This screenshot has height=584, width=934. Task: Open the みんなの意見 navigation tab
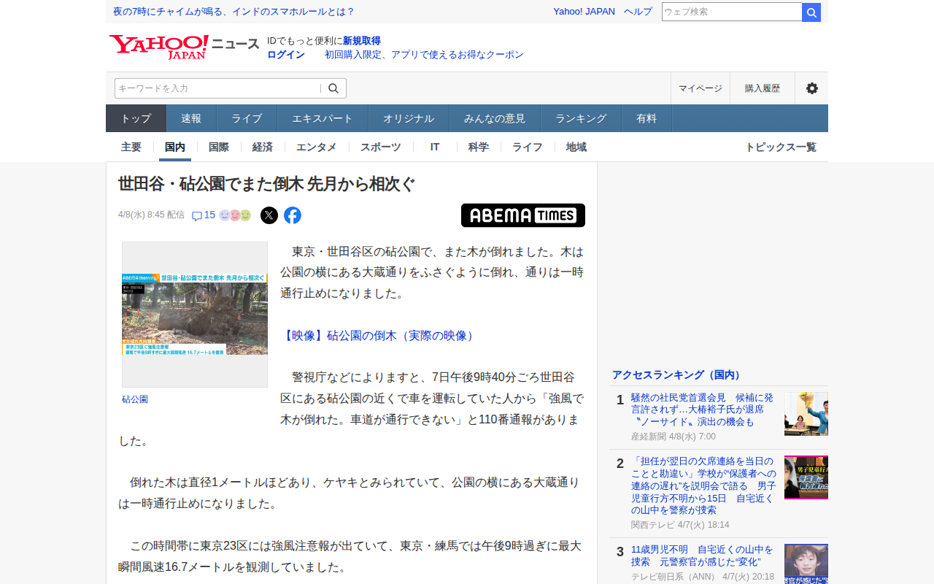point(495,118)
